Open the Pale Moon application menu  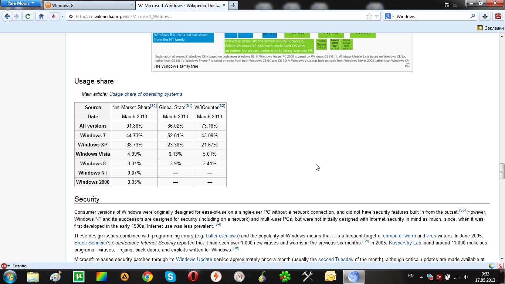21,3
